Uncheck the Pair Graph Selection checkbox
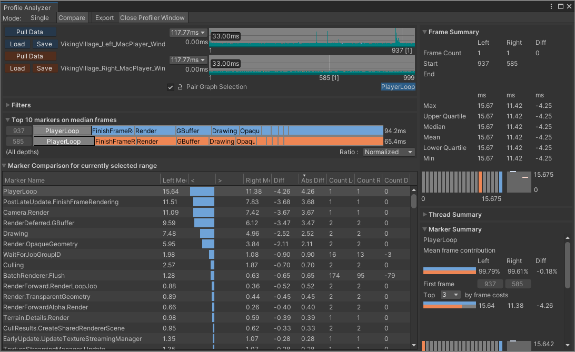Image resolution: width=575 pixels, height=352 pixels. click(x=171, y=87)
